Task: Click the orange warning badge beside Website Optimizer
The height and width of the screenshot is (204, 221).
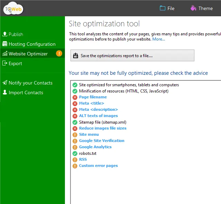Action: tap(59, 53)
